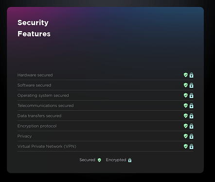
Task: Click the Encrypted legend lock icon
Action: 130,160
